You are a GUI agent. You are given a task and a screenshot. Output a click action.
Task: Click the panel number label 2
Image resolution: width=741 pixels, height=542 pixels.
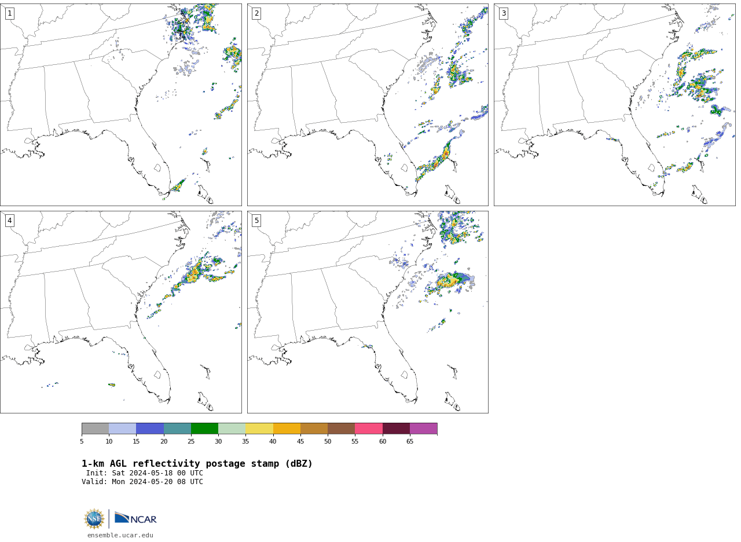tap(256, 13)
